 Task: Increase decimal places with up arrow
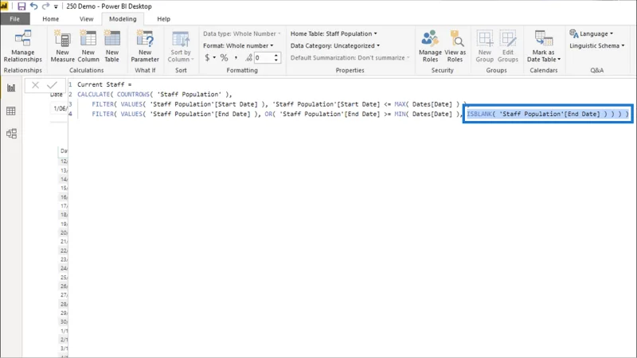(276, 55)
